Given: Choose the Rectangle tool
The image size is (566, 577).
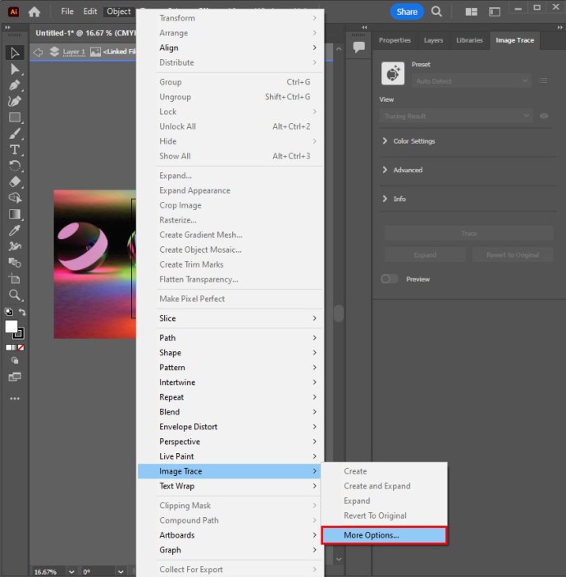Looking at the screenshot, I should click(x=15, y=117).
